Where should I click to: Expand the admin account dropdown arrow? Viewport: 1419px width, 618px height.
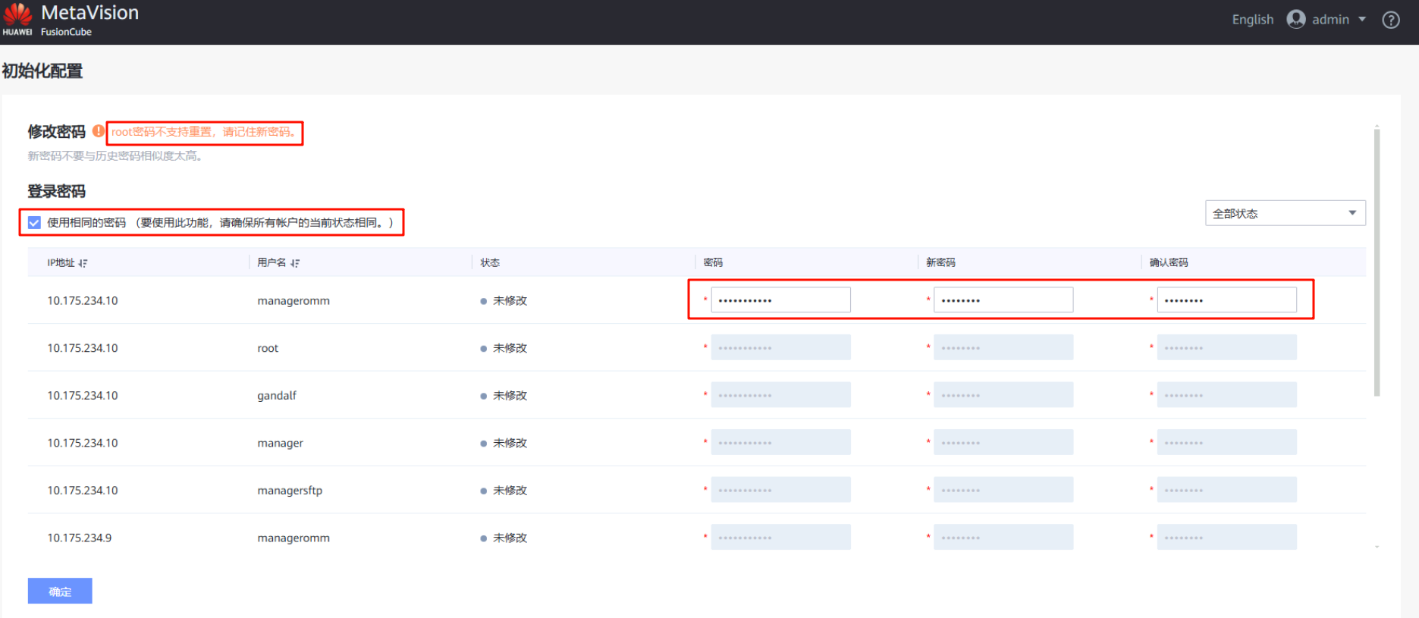[1362, 20]
